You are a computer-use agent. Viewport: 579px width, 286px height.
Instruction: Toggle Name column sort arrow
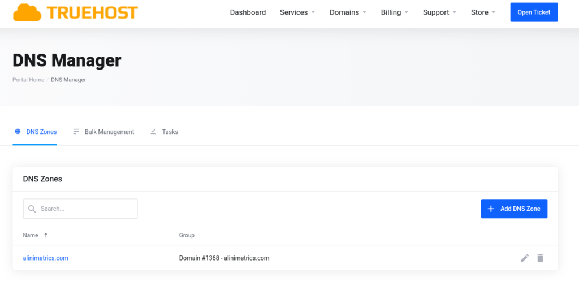coord(46,235)
